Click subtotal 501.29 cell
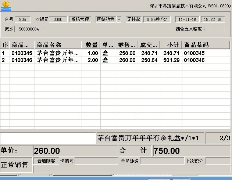 pos(171,60)
